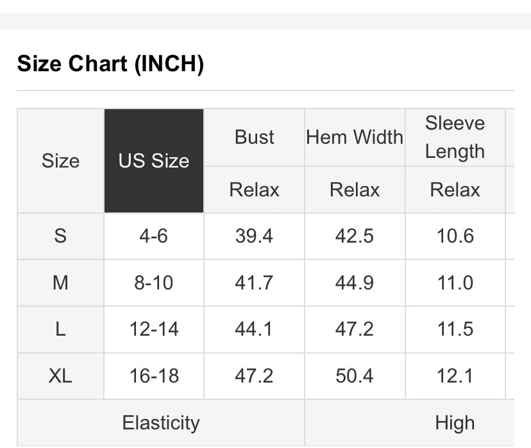This screenshot has width=531, height=448.
Task: Click the 39.4 bust measurement
Action: click(x=254, y=236)
